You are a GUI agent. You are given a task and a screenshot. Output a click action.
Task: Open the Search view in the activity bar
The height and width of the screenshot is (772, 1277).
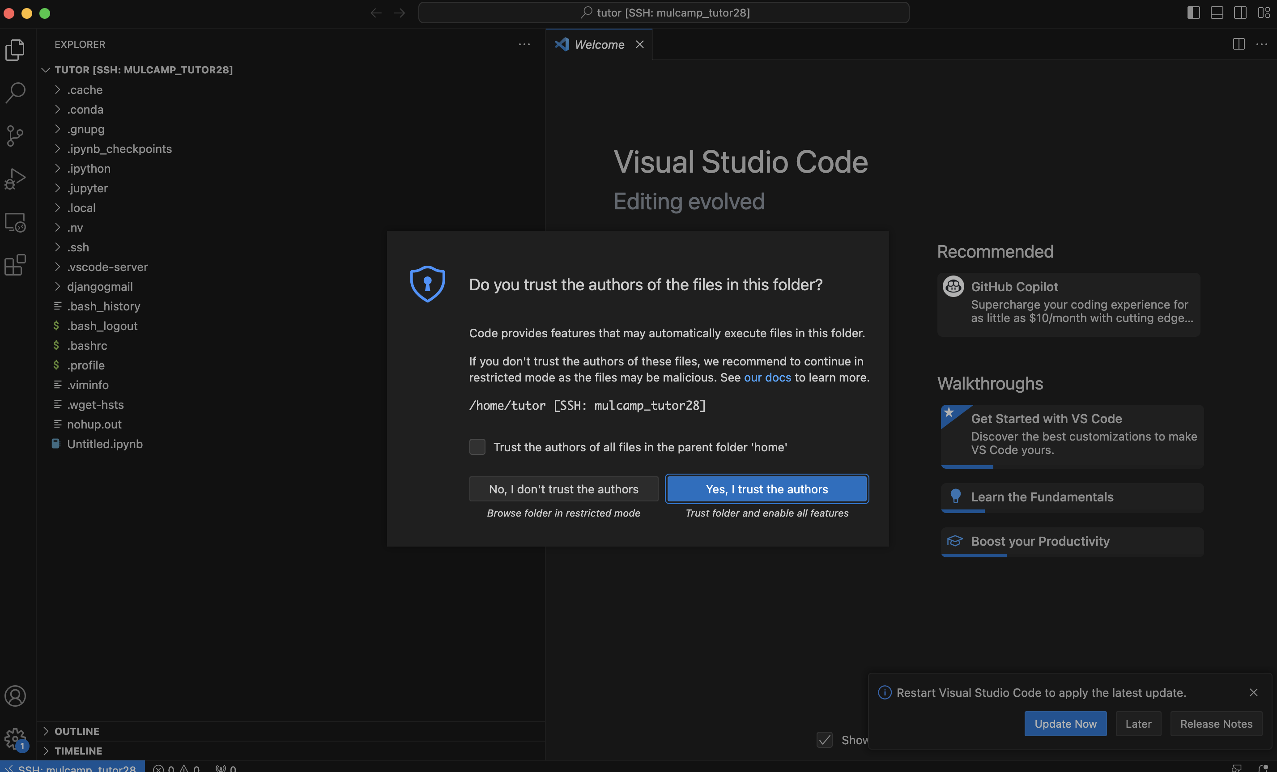point(15,93)
